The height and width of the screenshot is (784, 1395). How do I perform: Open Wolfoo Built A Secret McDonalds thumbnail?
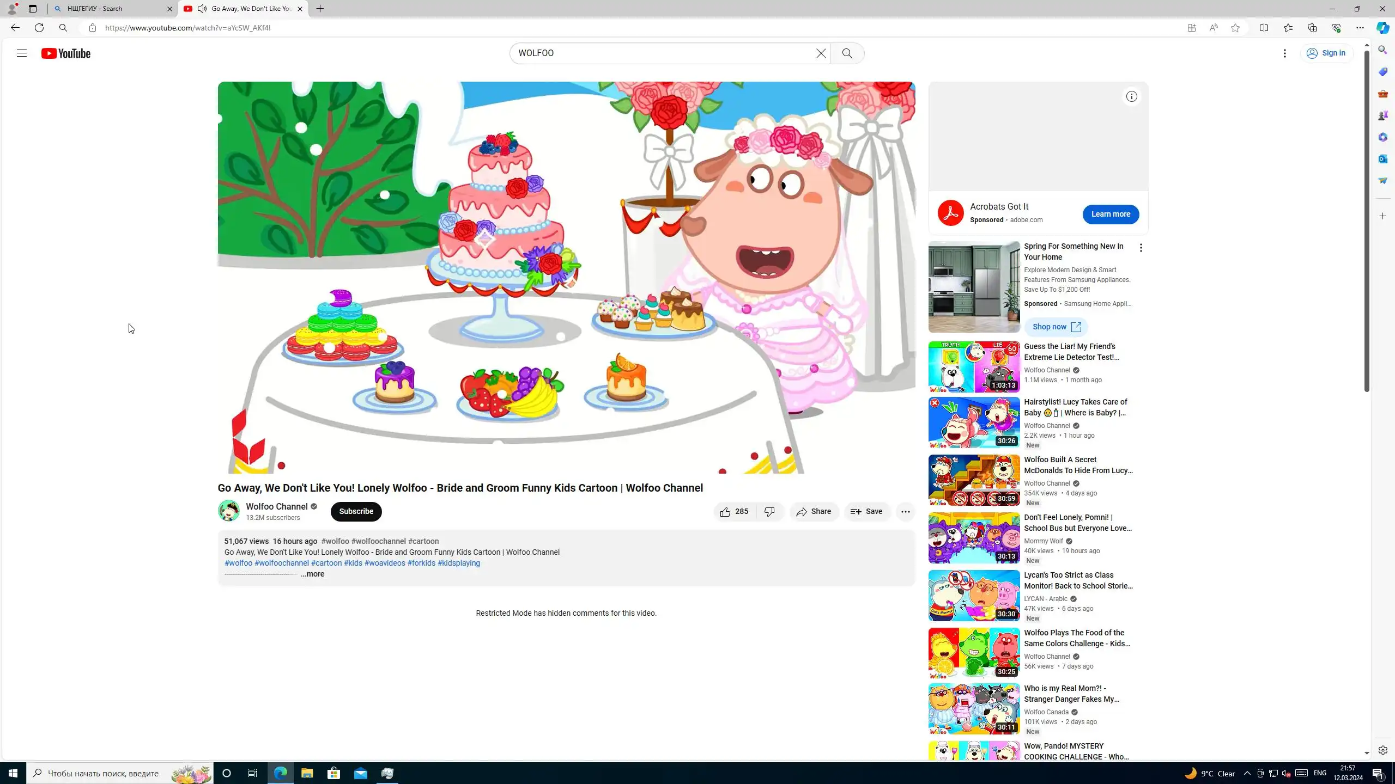pyautogui.click(x=974, y=480)
